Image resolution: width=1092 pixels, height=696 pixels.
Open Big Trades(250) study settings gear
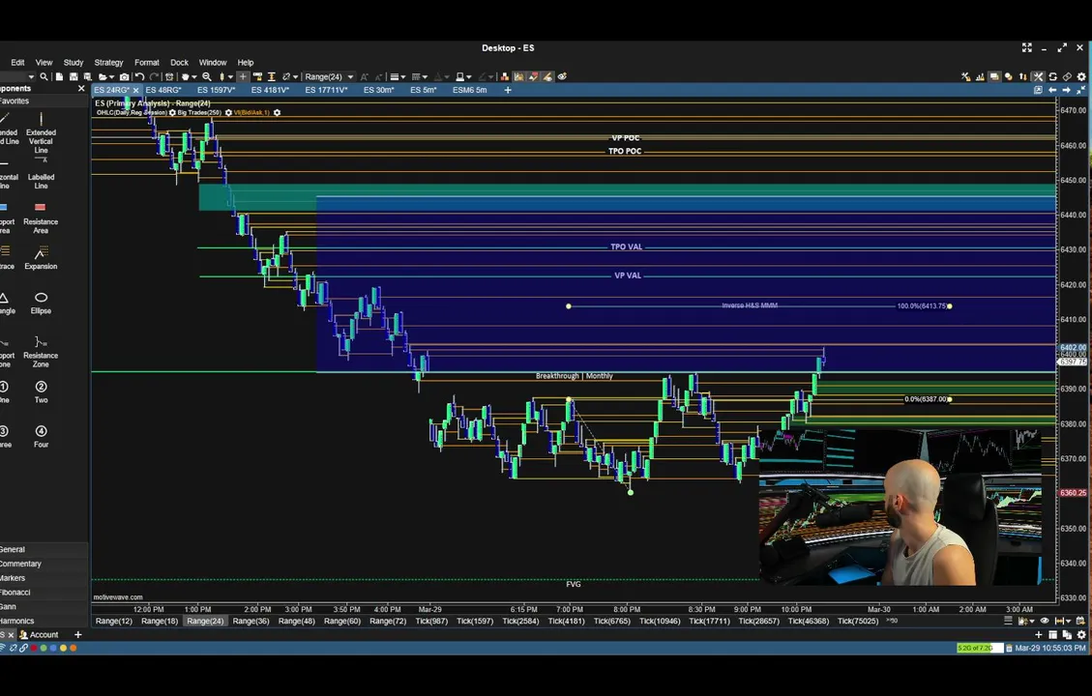click(x=228, y=113)
